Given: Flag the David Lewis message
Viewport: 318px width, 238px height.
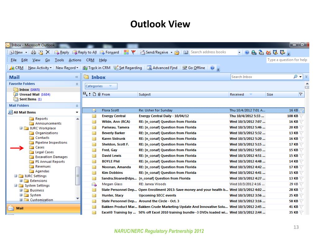Looking at the screenshot, I should point(302,156).
